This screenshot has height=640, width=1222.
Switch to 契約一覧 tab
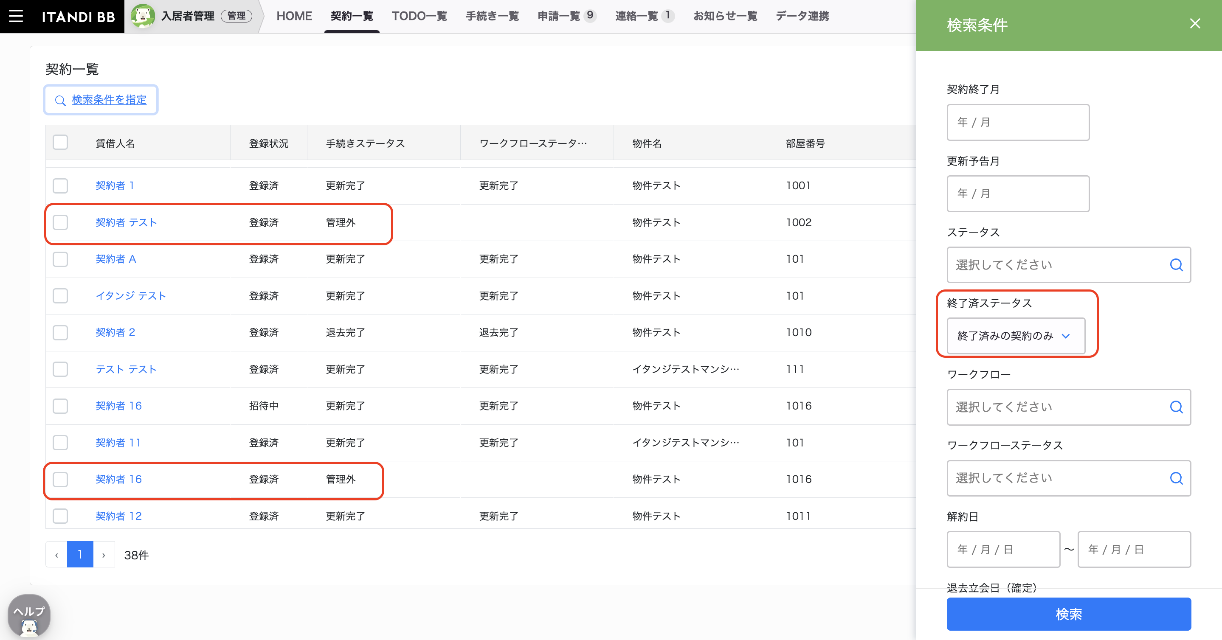(x=352, y=16)
